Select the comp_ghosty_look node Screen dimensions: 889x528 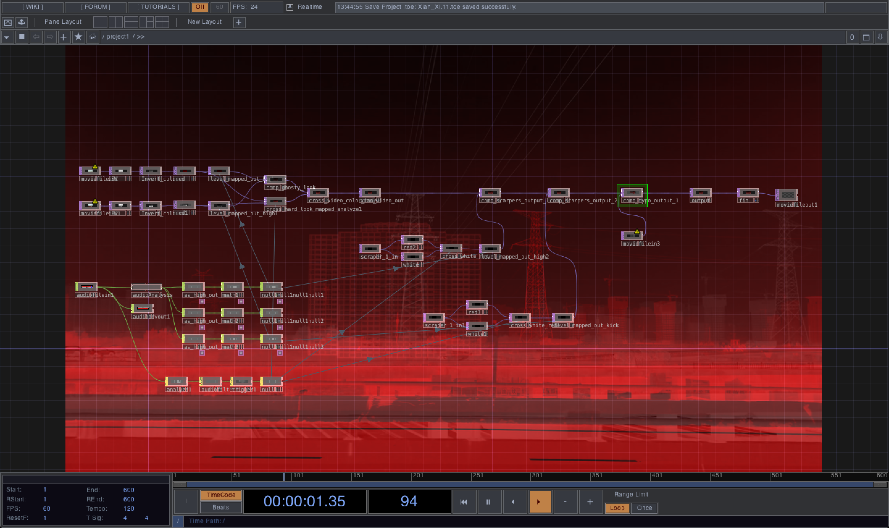[x=275, y=180]
